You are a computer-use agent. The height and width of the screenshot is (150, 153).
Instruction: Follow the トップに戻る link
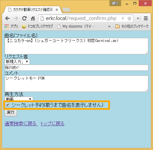(53, 124)
